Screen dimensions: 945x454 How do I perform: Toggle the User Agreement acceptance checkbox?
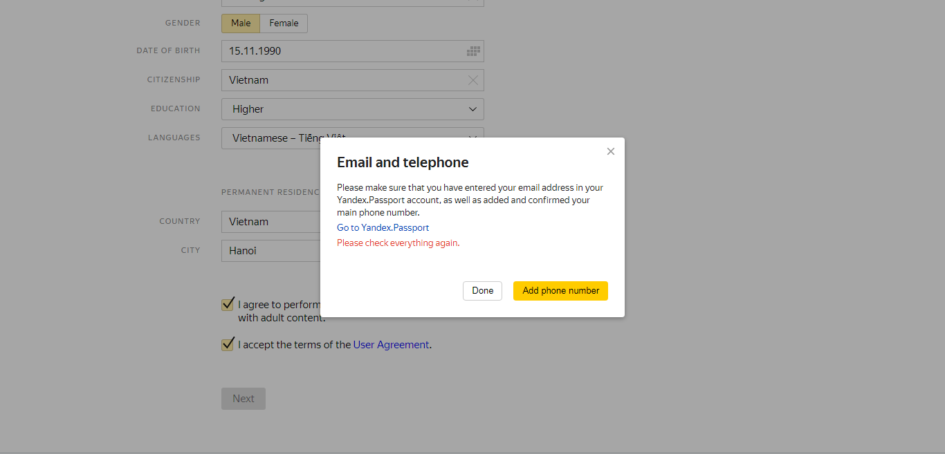point(228,344)
